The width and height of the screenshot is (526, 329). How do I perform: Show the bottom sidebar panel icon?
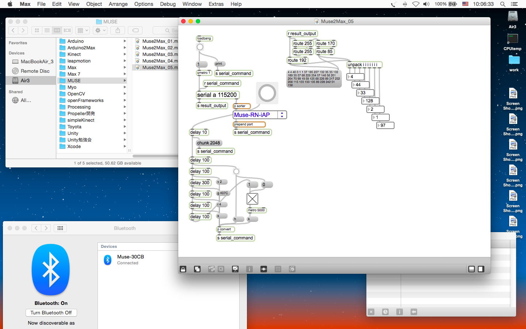pos(472,269)
